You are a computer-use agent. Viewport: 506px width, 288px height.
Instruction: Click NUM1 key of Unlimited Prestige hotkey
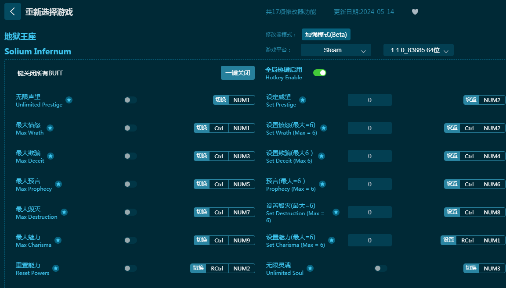click(x=242, y=100)
